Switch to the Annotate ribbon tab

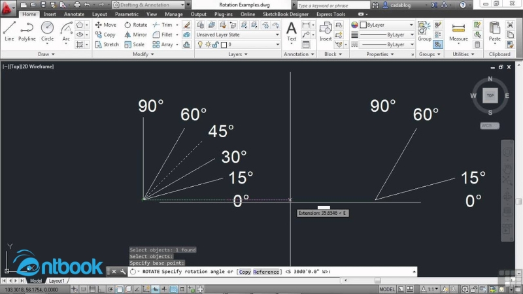[74, 14]
